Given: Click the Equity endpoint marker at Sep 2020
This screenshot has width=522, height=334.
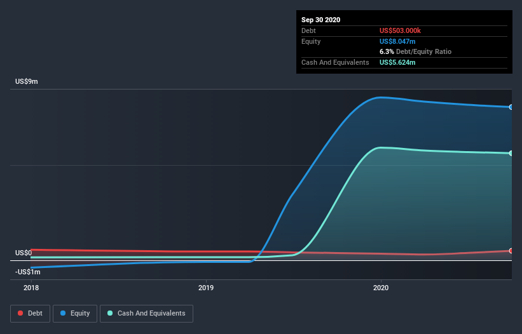Looking at the screenshot, I should (511, 107).
